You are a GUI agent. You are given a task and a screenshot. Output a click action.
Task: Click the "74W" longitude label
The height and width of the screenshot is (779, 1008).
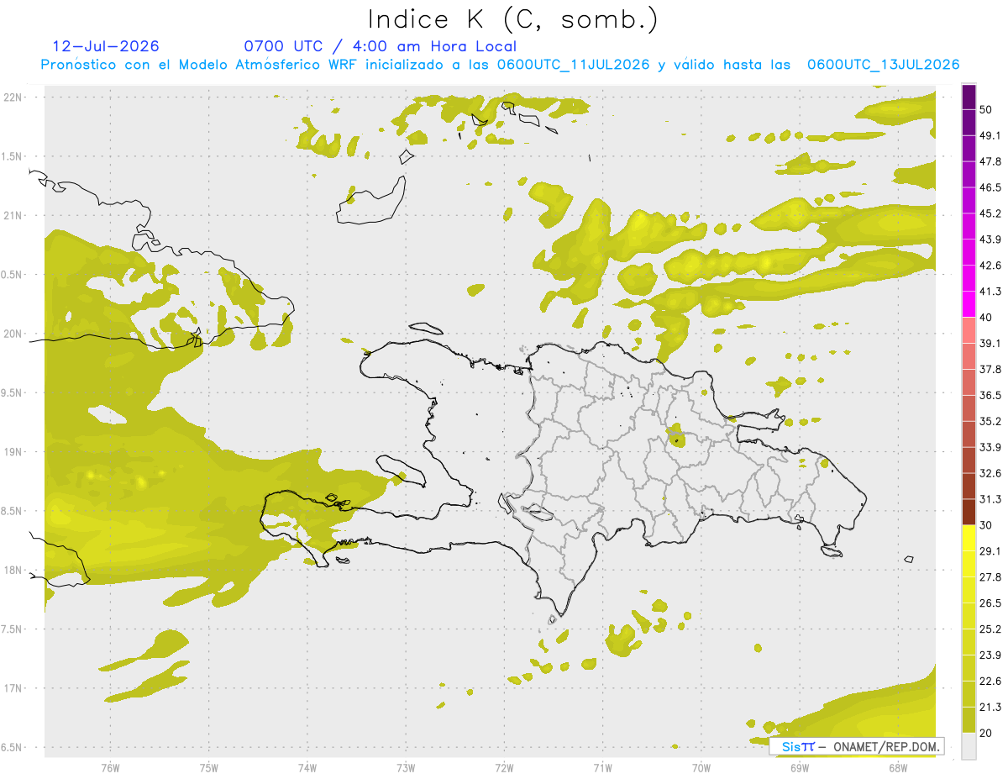(x=307, y=767)
